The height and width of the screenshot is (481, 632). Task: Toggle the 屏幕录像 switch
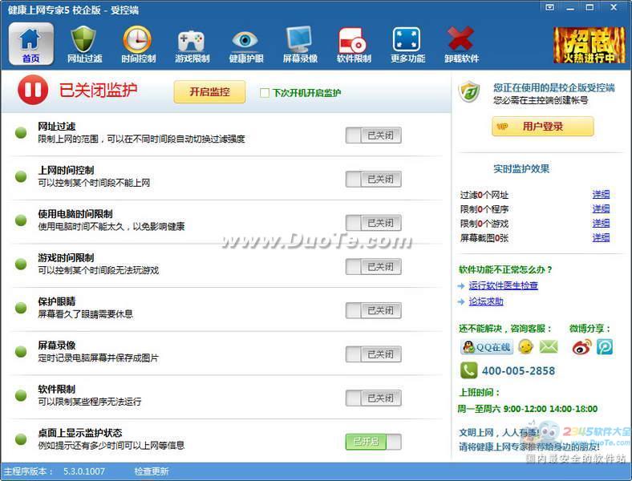click(x=373, y=354)
